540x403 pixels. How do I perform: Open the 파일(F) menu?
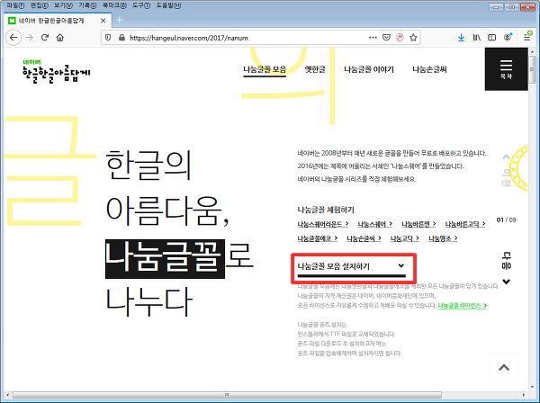click(15, 5)
